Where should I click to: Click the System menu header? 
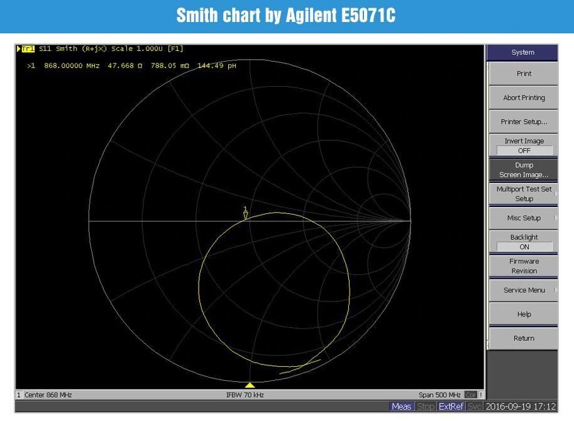point(522,52)
